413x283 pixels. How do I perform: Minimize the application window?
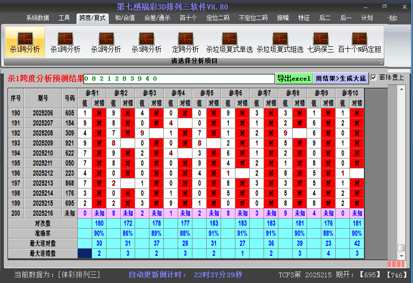click(366, 7)
